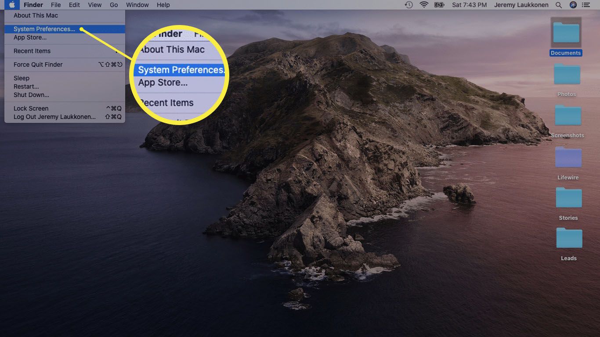Open Spotlight search magnifier

(x=559, y=5)
